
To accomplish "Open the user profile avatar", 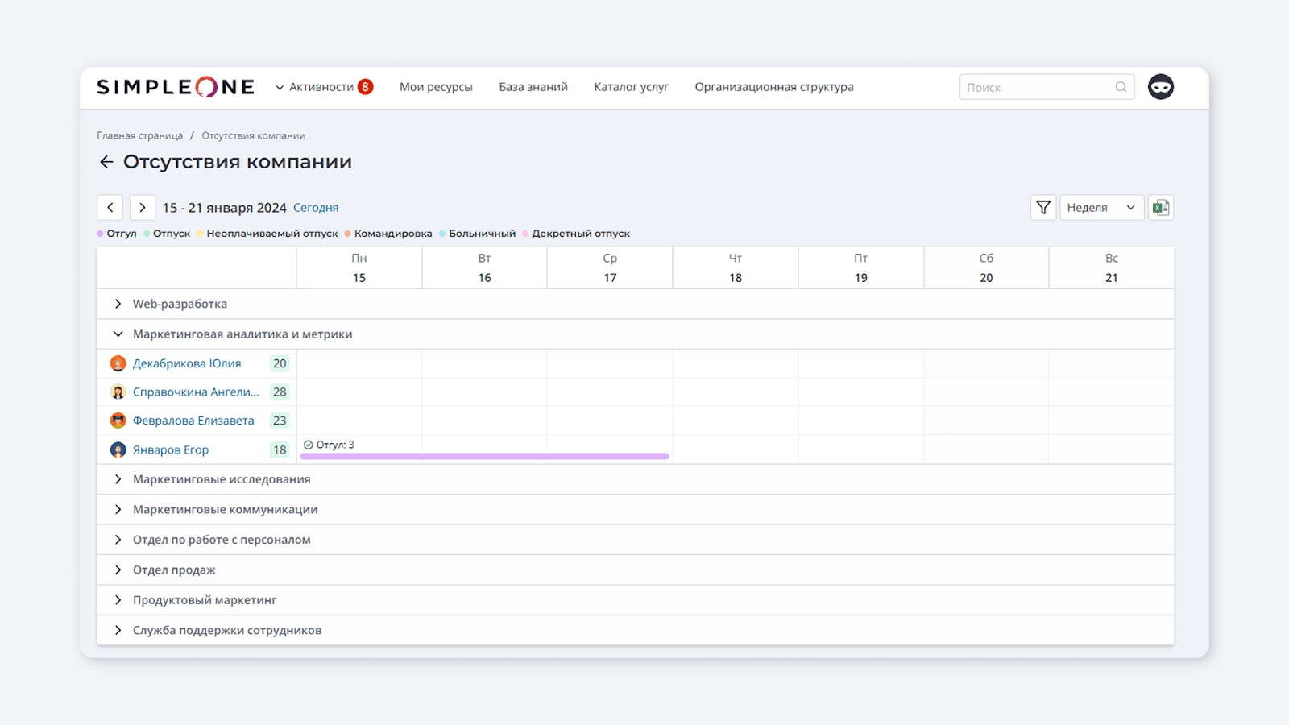I will (1160, 87).
